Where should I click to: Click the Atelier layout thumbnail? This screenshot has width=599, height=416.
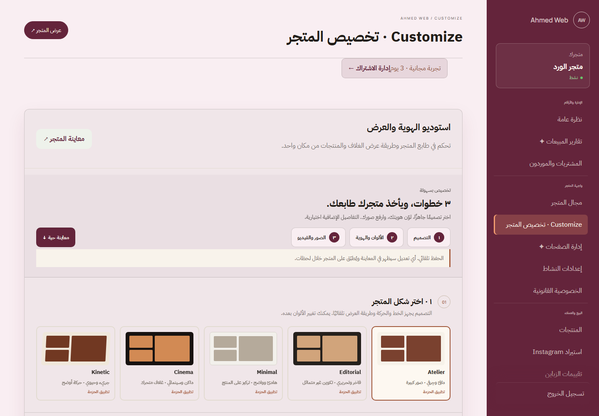tap(411, 349)
